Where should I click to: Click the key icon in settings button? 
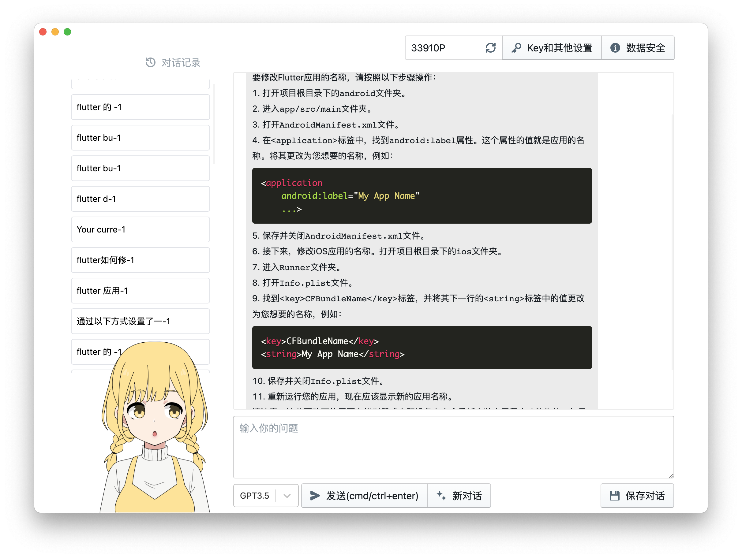coord(516,48)
